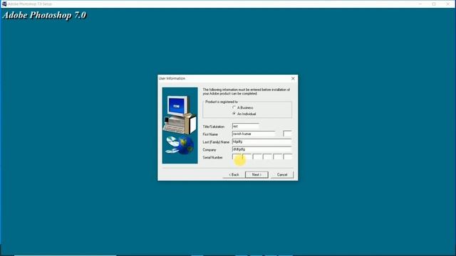This screenshot has width=456, height=256.
Task: Click the Serial Number label text
Action: coord(212,158)
